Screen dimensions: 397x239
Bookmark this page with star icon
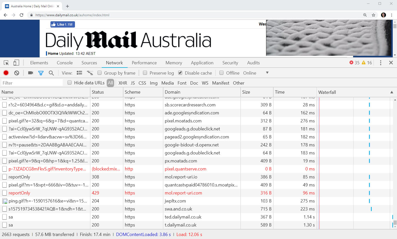point(374,15)
